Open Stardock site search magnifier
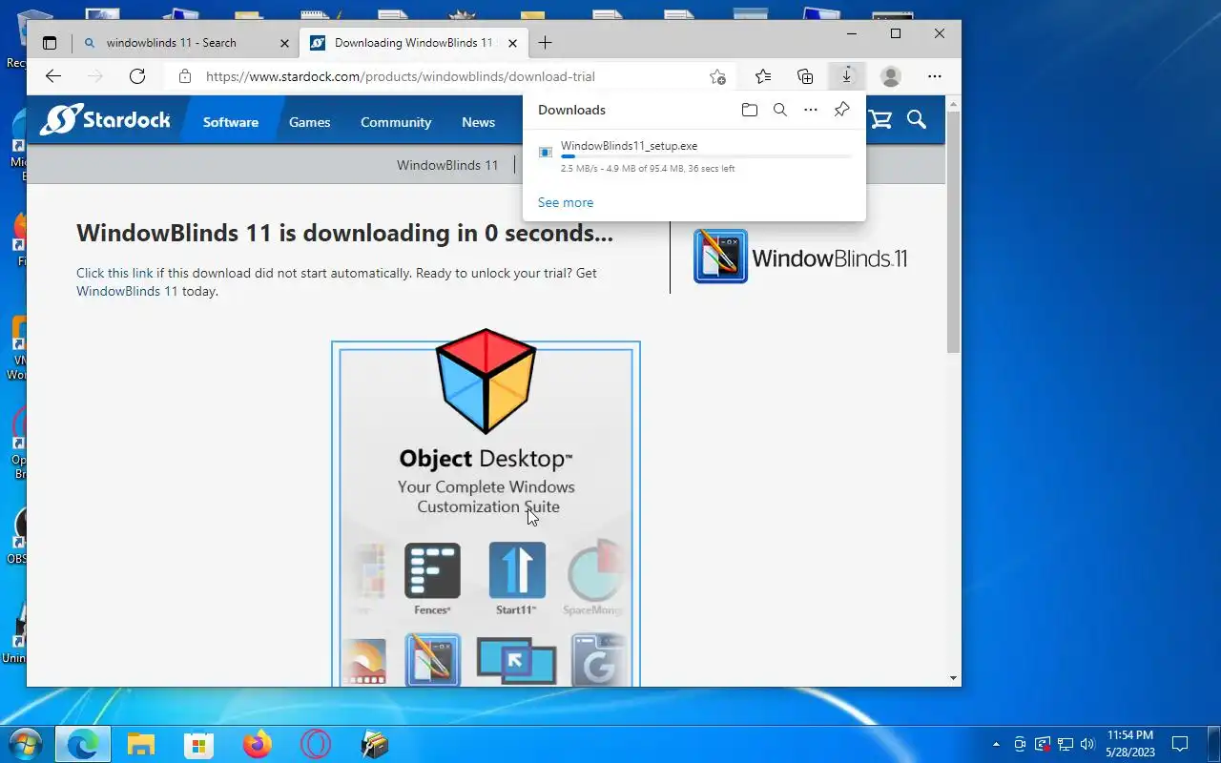This screenshot has height=763, width=1221. (917, 119)
